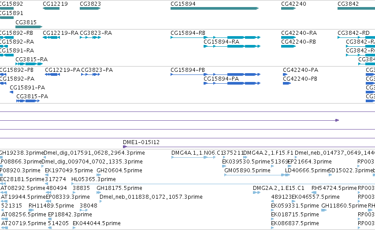The width and height of the screenshot is (375, 230).
Task: Click the long teal CG15894 gene bar
Action: (x=215, y=8)
